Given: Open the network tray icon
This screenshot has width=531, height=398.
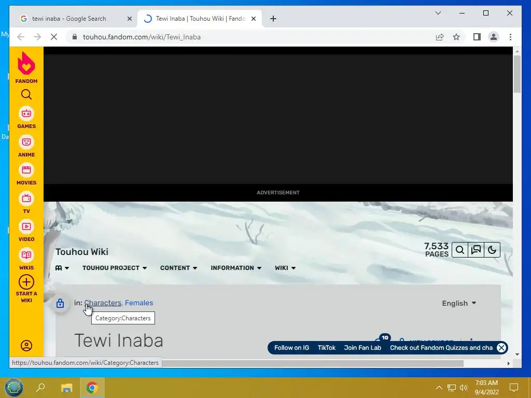Looking at the screenshot, I should [452, 388].
